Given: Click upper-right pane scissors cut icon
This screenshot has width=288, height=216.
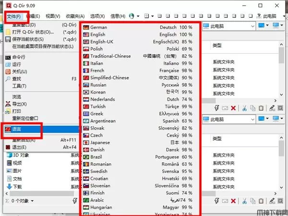Looking at the screenshot, I should click(244, 108).
